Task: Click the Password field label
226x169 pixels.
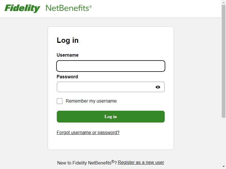Action: tap(67, 77)
